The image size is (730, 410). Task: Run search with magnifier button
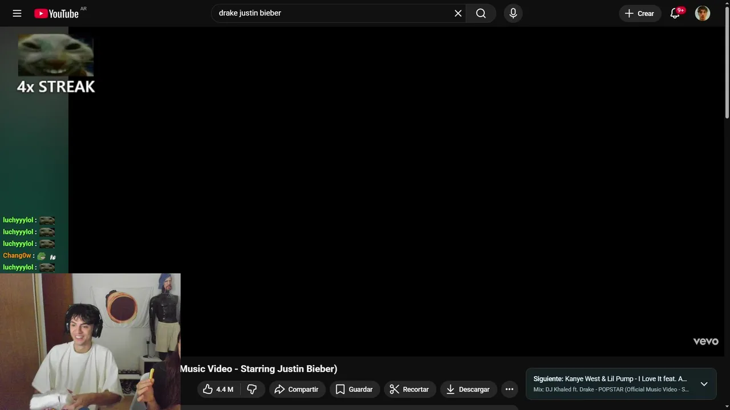click(481, 13)
